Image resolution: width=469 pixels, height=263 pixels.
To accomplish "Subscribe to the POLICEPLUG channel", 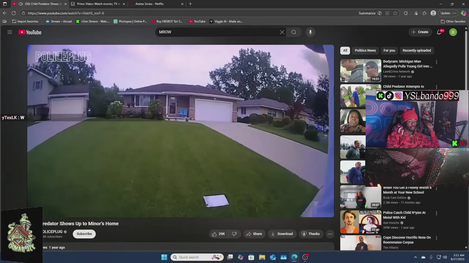I will (x=84, y=234).
